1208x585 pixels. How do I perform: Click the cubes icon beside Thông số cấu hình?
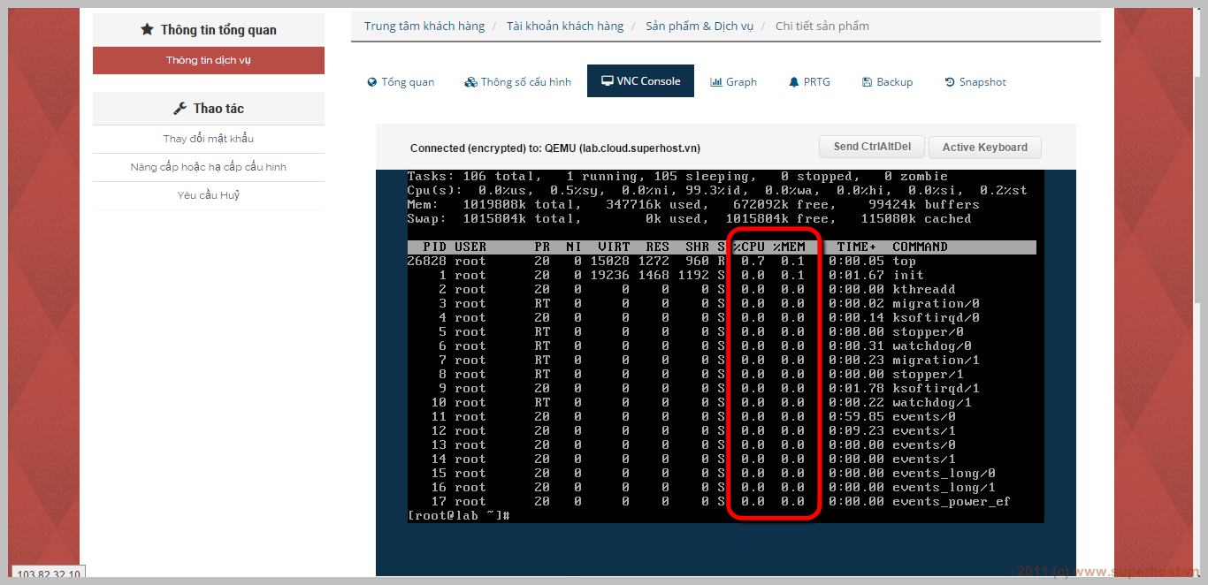coord(470,82)
